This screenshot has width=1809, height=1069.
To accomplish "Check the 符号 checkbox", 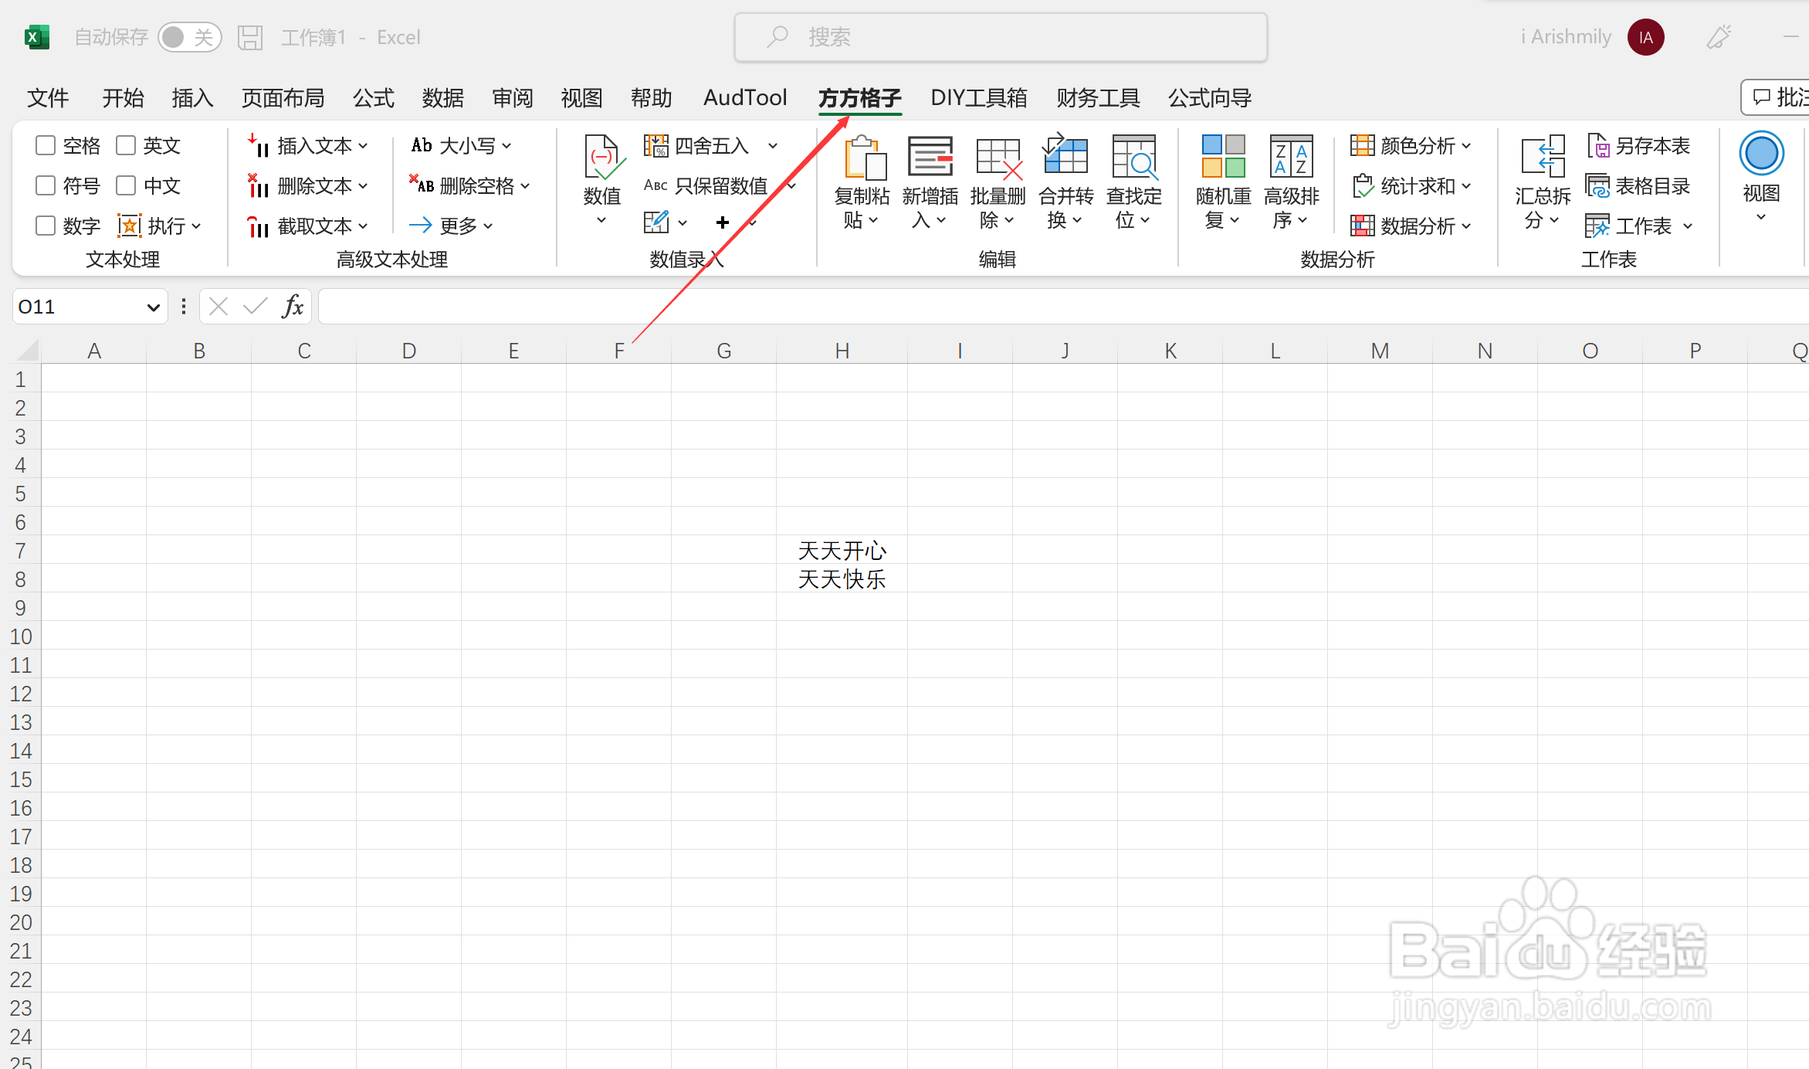I will tap(46, 185).
